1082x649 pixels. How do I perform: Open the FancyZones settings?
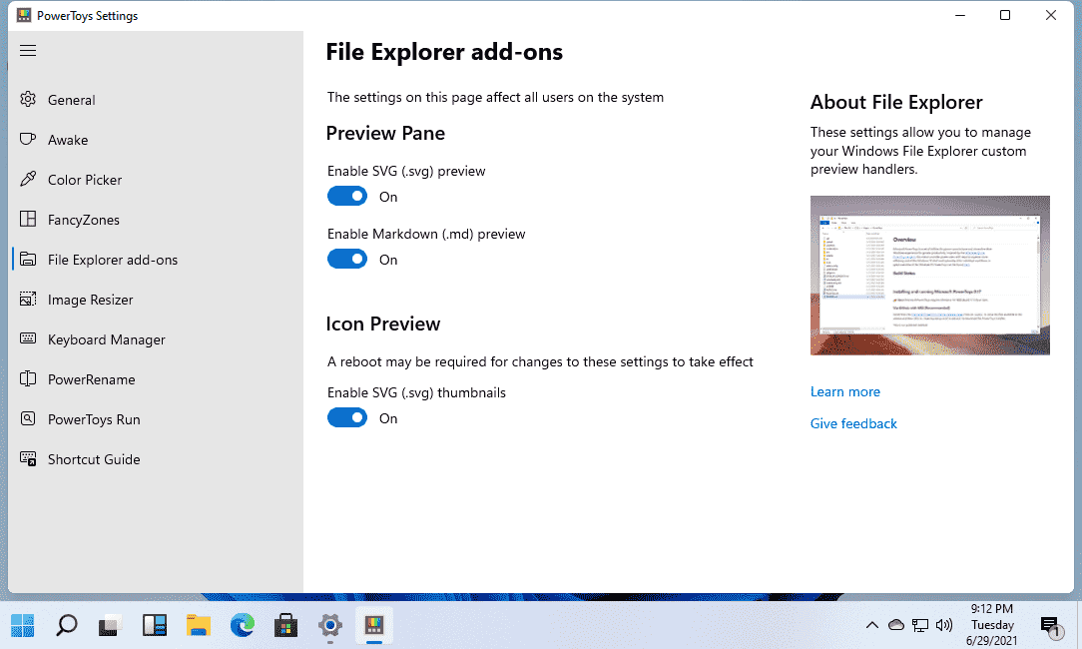158,220
